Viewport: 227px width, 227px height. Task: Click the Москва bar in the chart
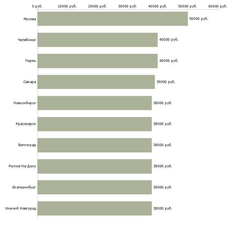point(112,19)
